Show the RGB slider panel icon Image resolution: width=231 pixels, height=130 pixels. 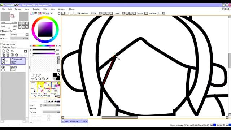coord(36,13)
